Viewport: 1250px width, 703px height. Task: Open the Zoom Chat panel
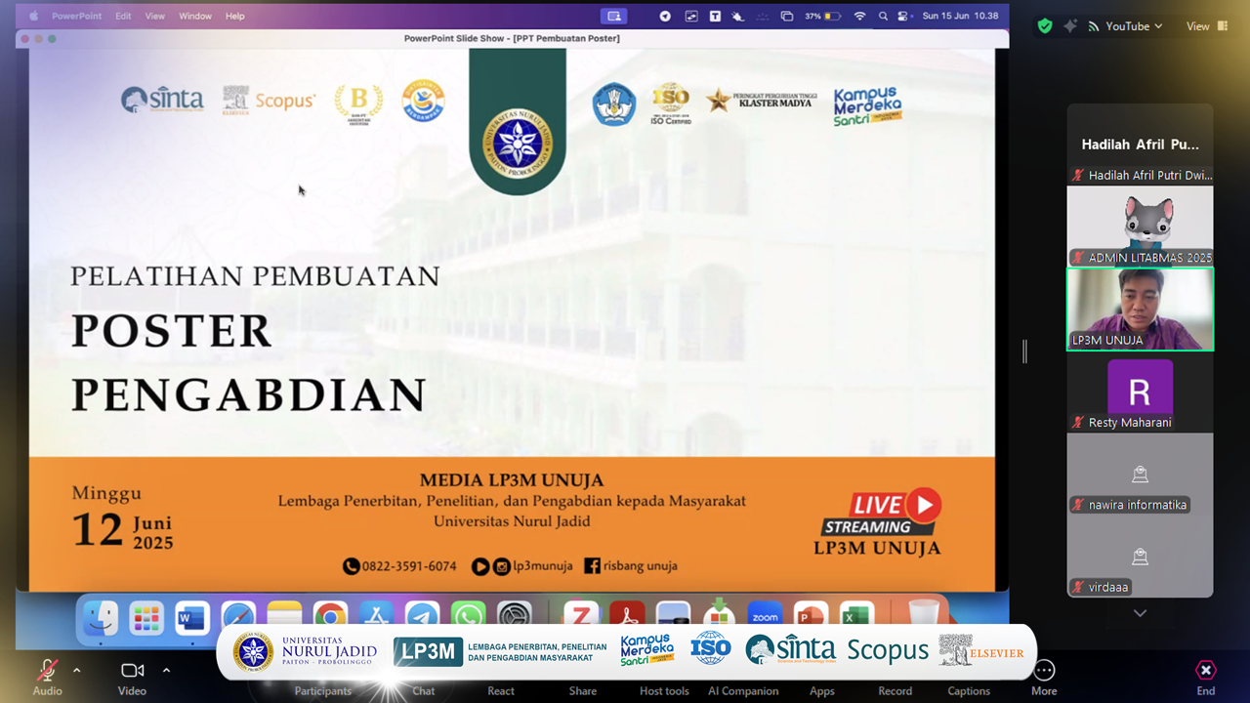(423, 690)
